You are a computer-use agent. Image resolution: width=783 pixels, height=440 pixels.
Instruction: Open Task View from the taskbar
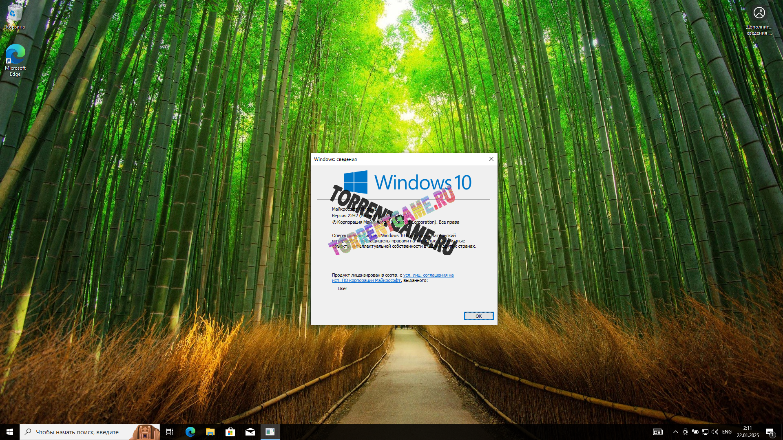pyautogui.click(x=170, y=432)
